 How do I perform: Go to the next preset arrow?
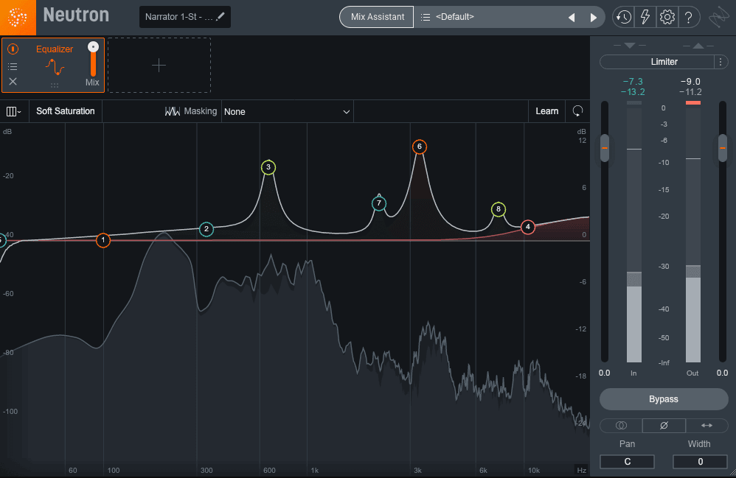point(594,18)
